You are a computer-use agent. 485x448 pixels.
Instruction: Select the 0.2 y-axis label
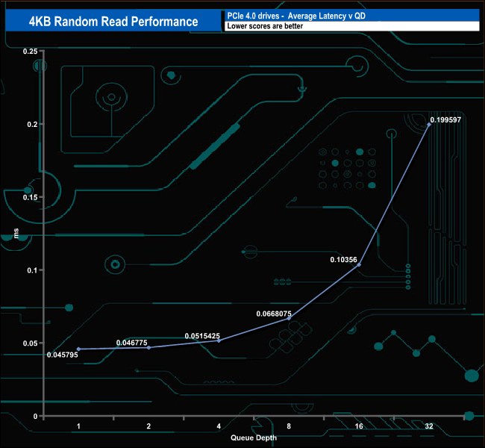[32, 124]
